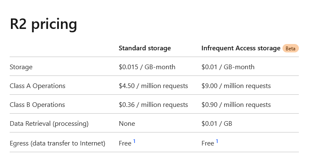Click the R2 pricing heading

tap(43, 24)
